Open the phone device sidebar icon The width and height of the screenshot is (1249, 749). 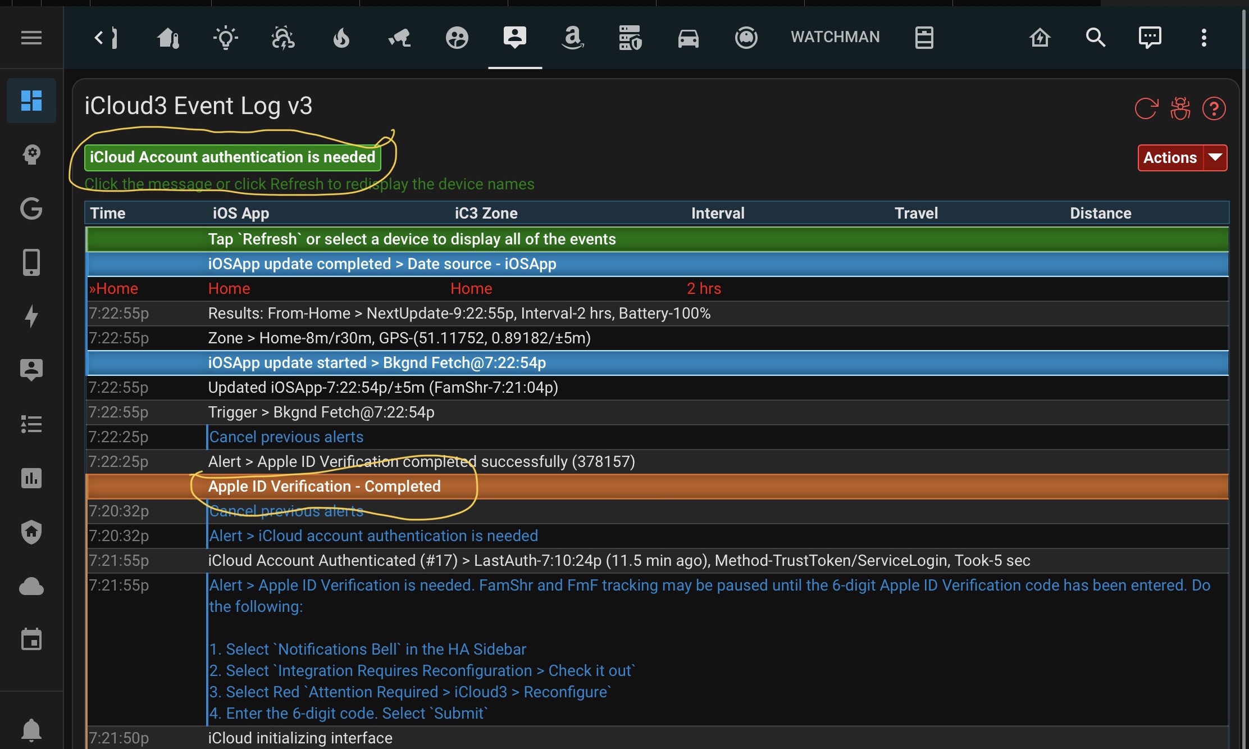(31, 262)
